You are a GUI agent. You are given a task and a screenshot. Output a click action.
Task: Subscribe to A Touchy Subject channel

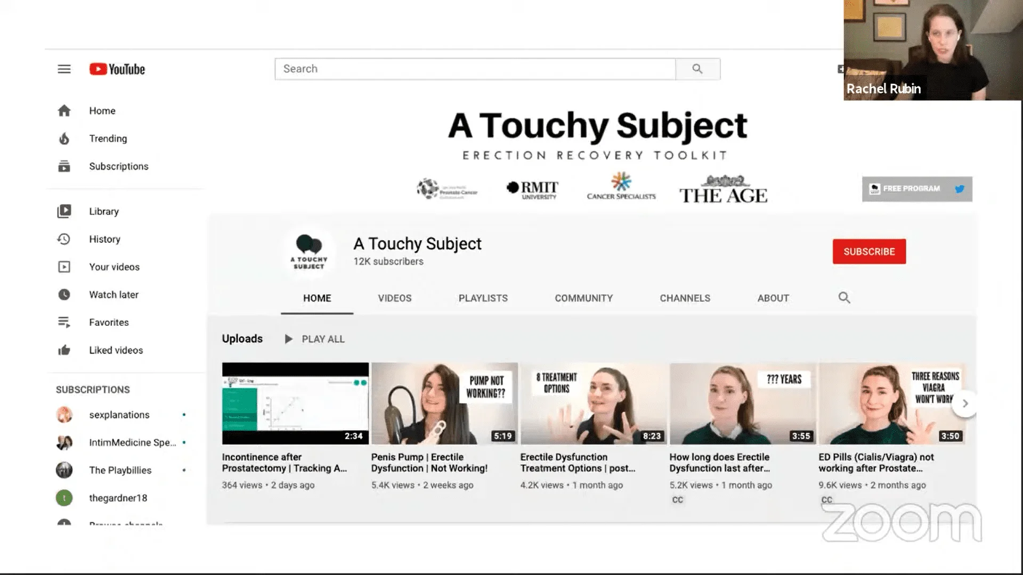(x=869, y=251)
